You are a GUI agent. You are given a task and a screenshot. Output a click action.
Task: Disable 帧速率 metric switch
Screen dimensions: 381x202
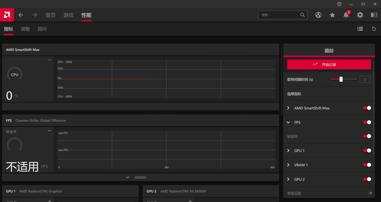[367, 136]
